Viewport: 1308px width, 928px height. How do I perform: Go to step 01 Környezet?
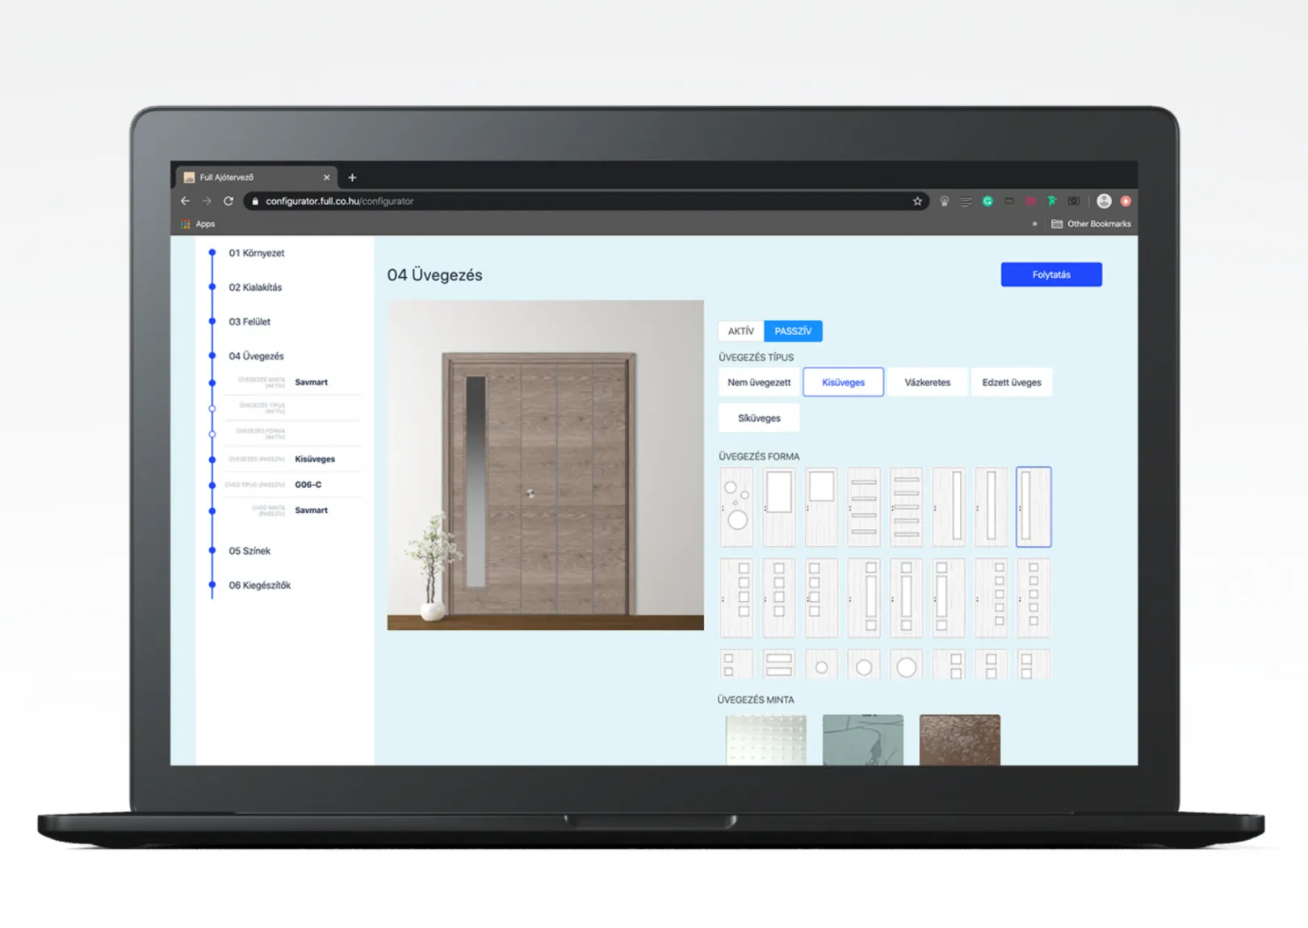click(x=256, y=253)
